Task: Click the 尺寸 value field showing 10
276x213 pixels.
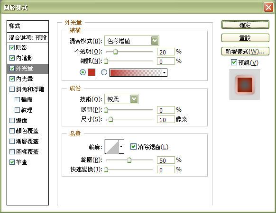Action: click(166, 119)
